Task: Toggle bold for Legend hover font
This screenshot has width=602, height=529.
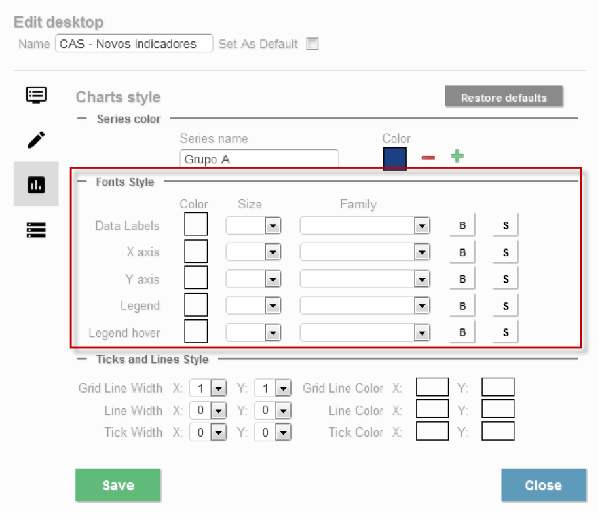Action: click(x=462, y=332)
